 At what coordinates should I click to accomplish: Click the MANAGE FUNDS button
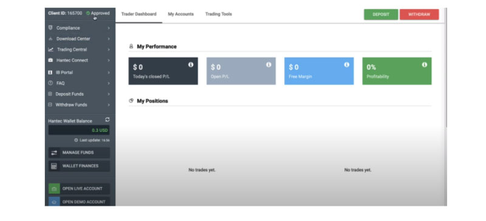(79, 153)
